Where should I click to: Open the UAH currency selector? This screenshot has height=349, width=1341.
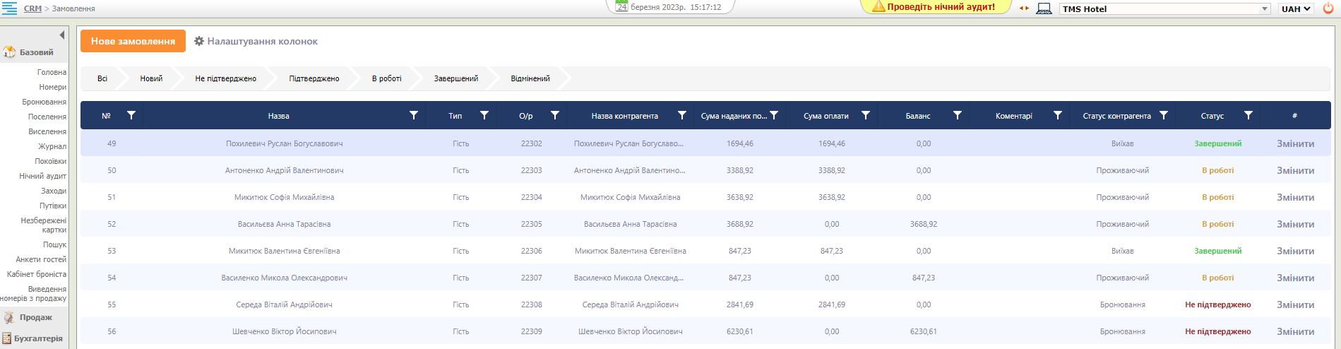(1296, 9)
